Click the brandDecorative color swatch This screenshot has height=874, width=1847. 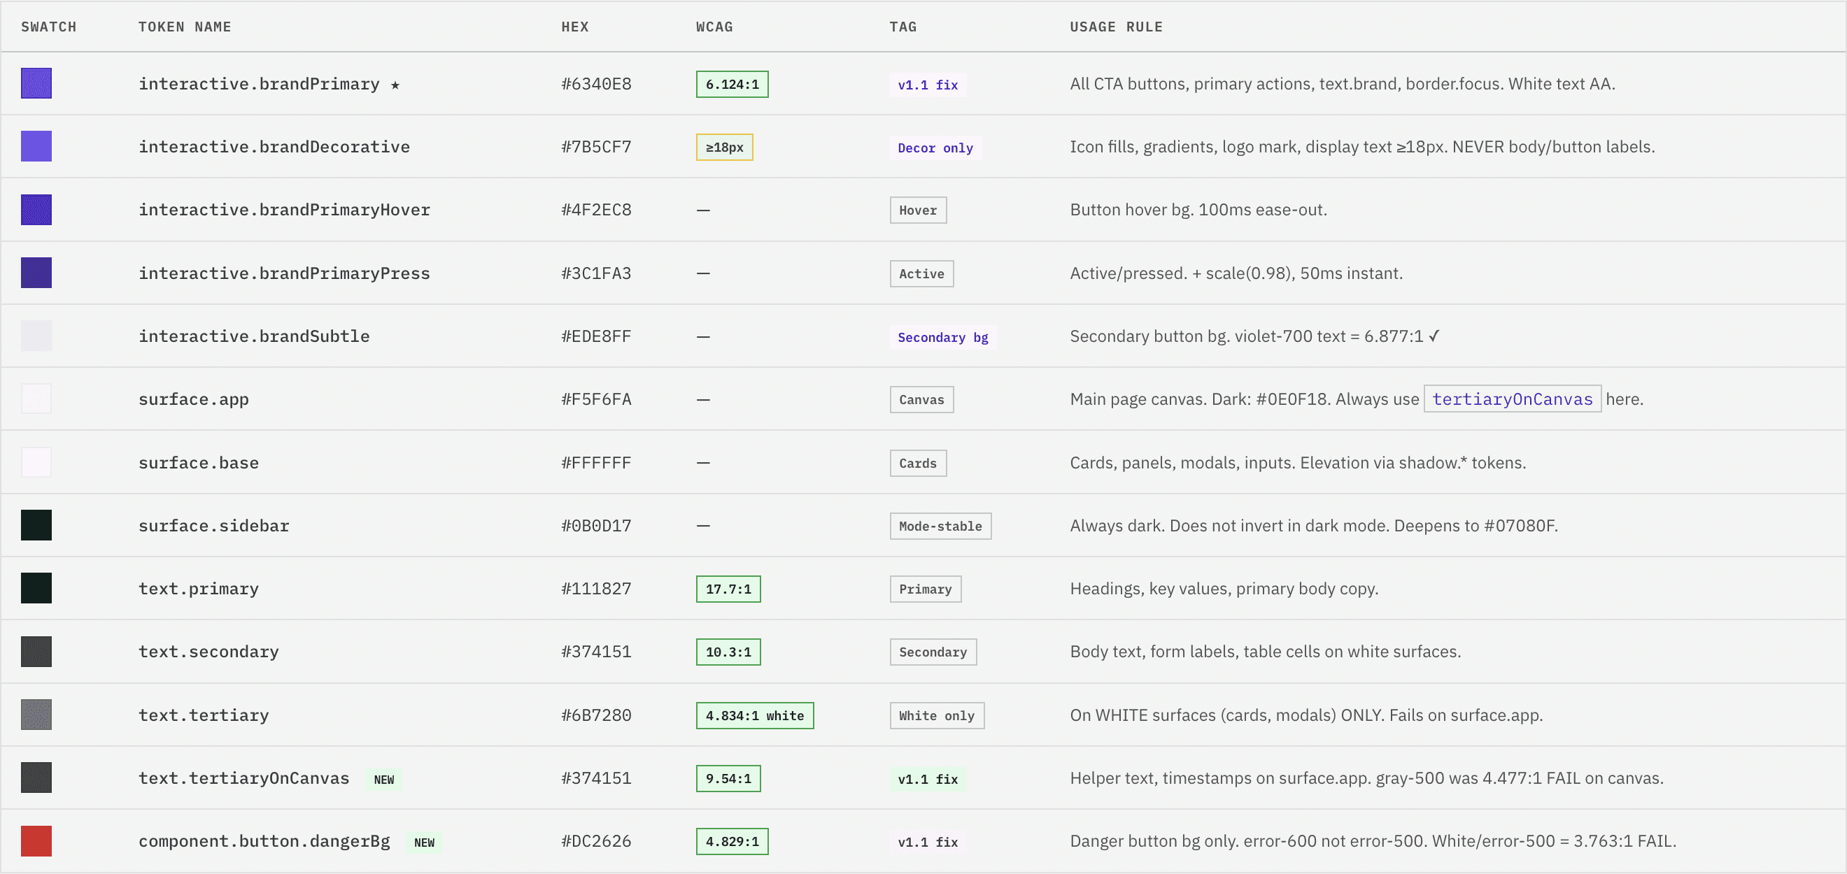[36, 146]
